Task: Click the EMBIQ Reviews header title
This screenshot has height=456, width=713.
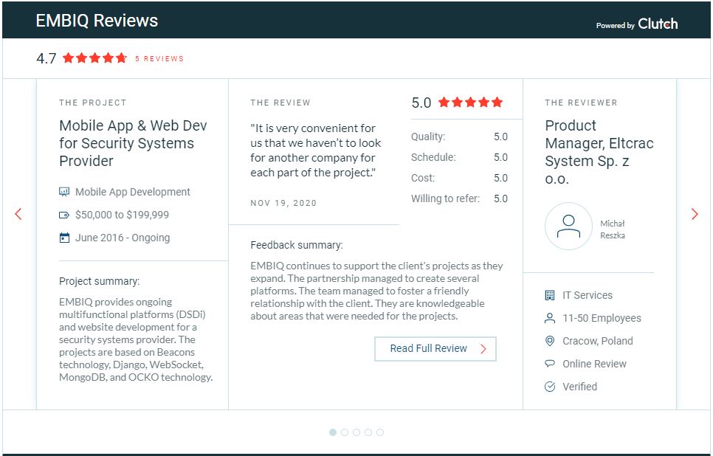Action: point(97,21)
